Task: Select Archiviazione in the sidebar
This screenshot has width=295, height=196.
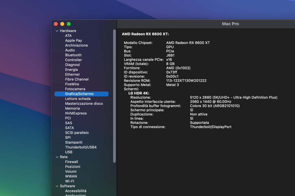Action: 76,45
